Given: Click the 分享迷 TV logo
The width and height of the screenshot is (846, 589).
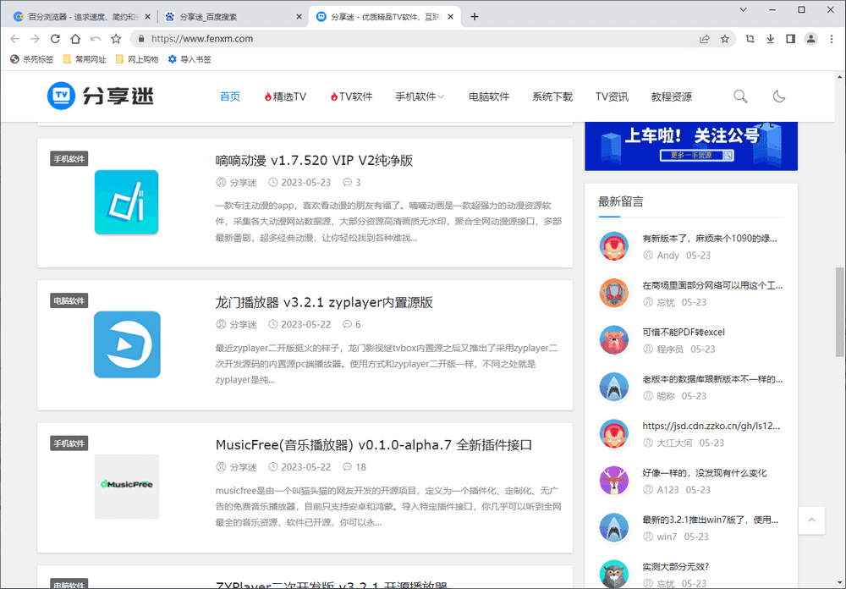Looking at the screenshot, I should tap(100, 96).
